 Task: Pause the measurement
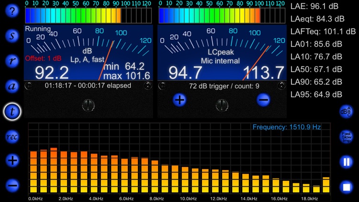[x=346, y=162]
